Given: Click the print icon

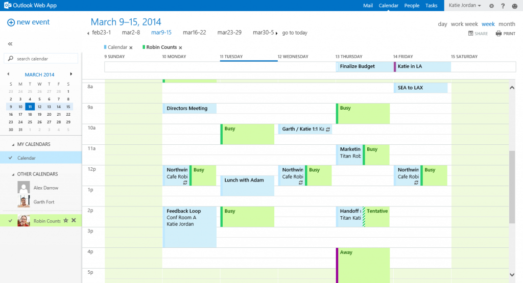Looking at the screenshot, I should point(498,34).
